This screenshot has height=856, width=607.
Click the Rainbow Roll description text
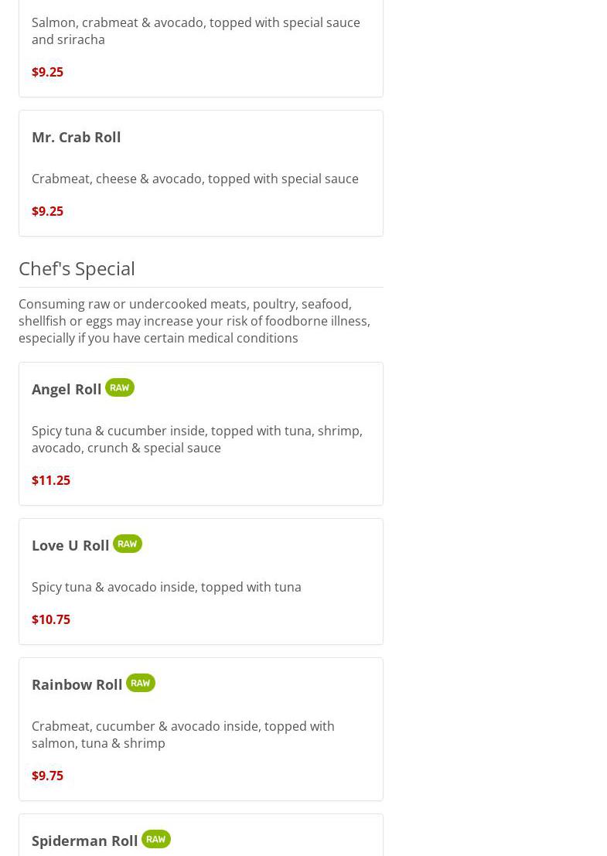pos(183,735)
